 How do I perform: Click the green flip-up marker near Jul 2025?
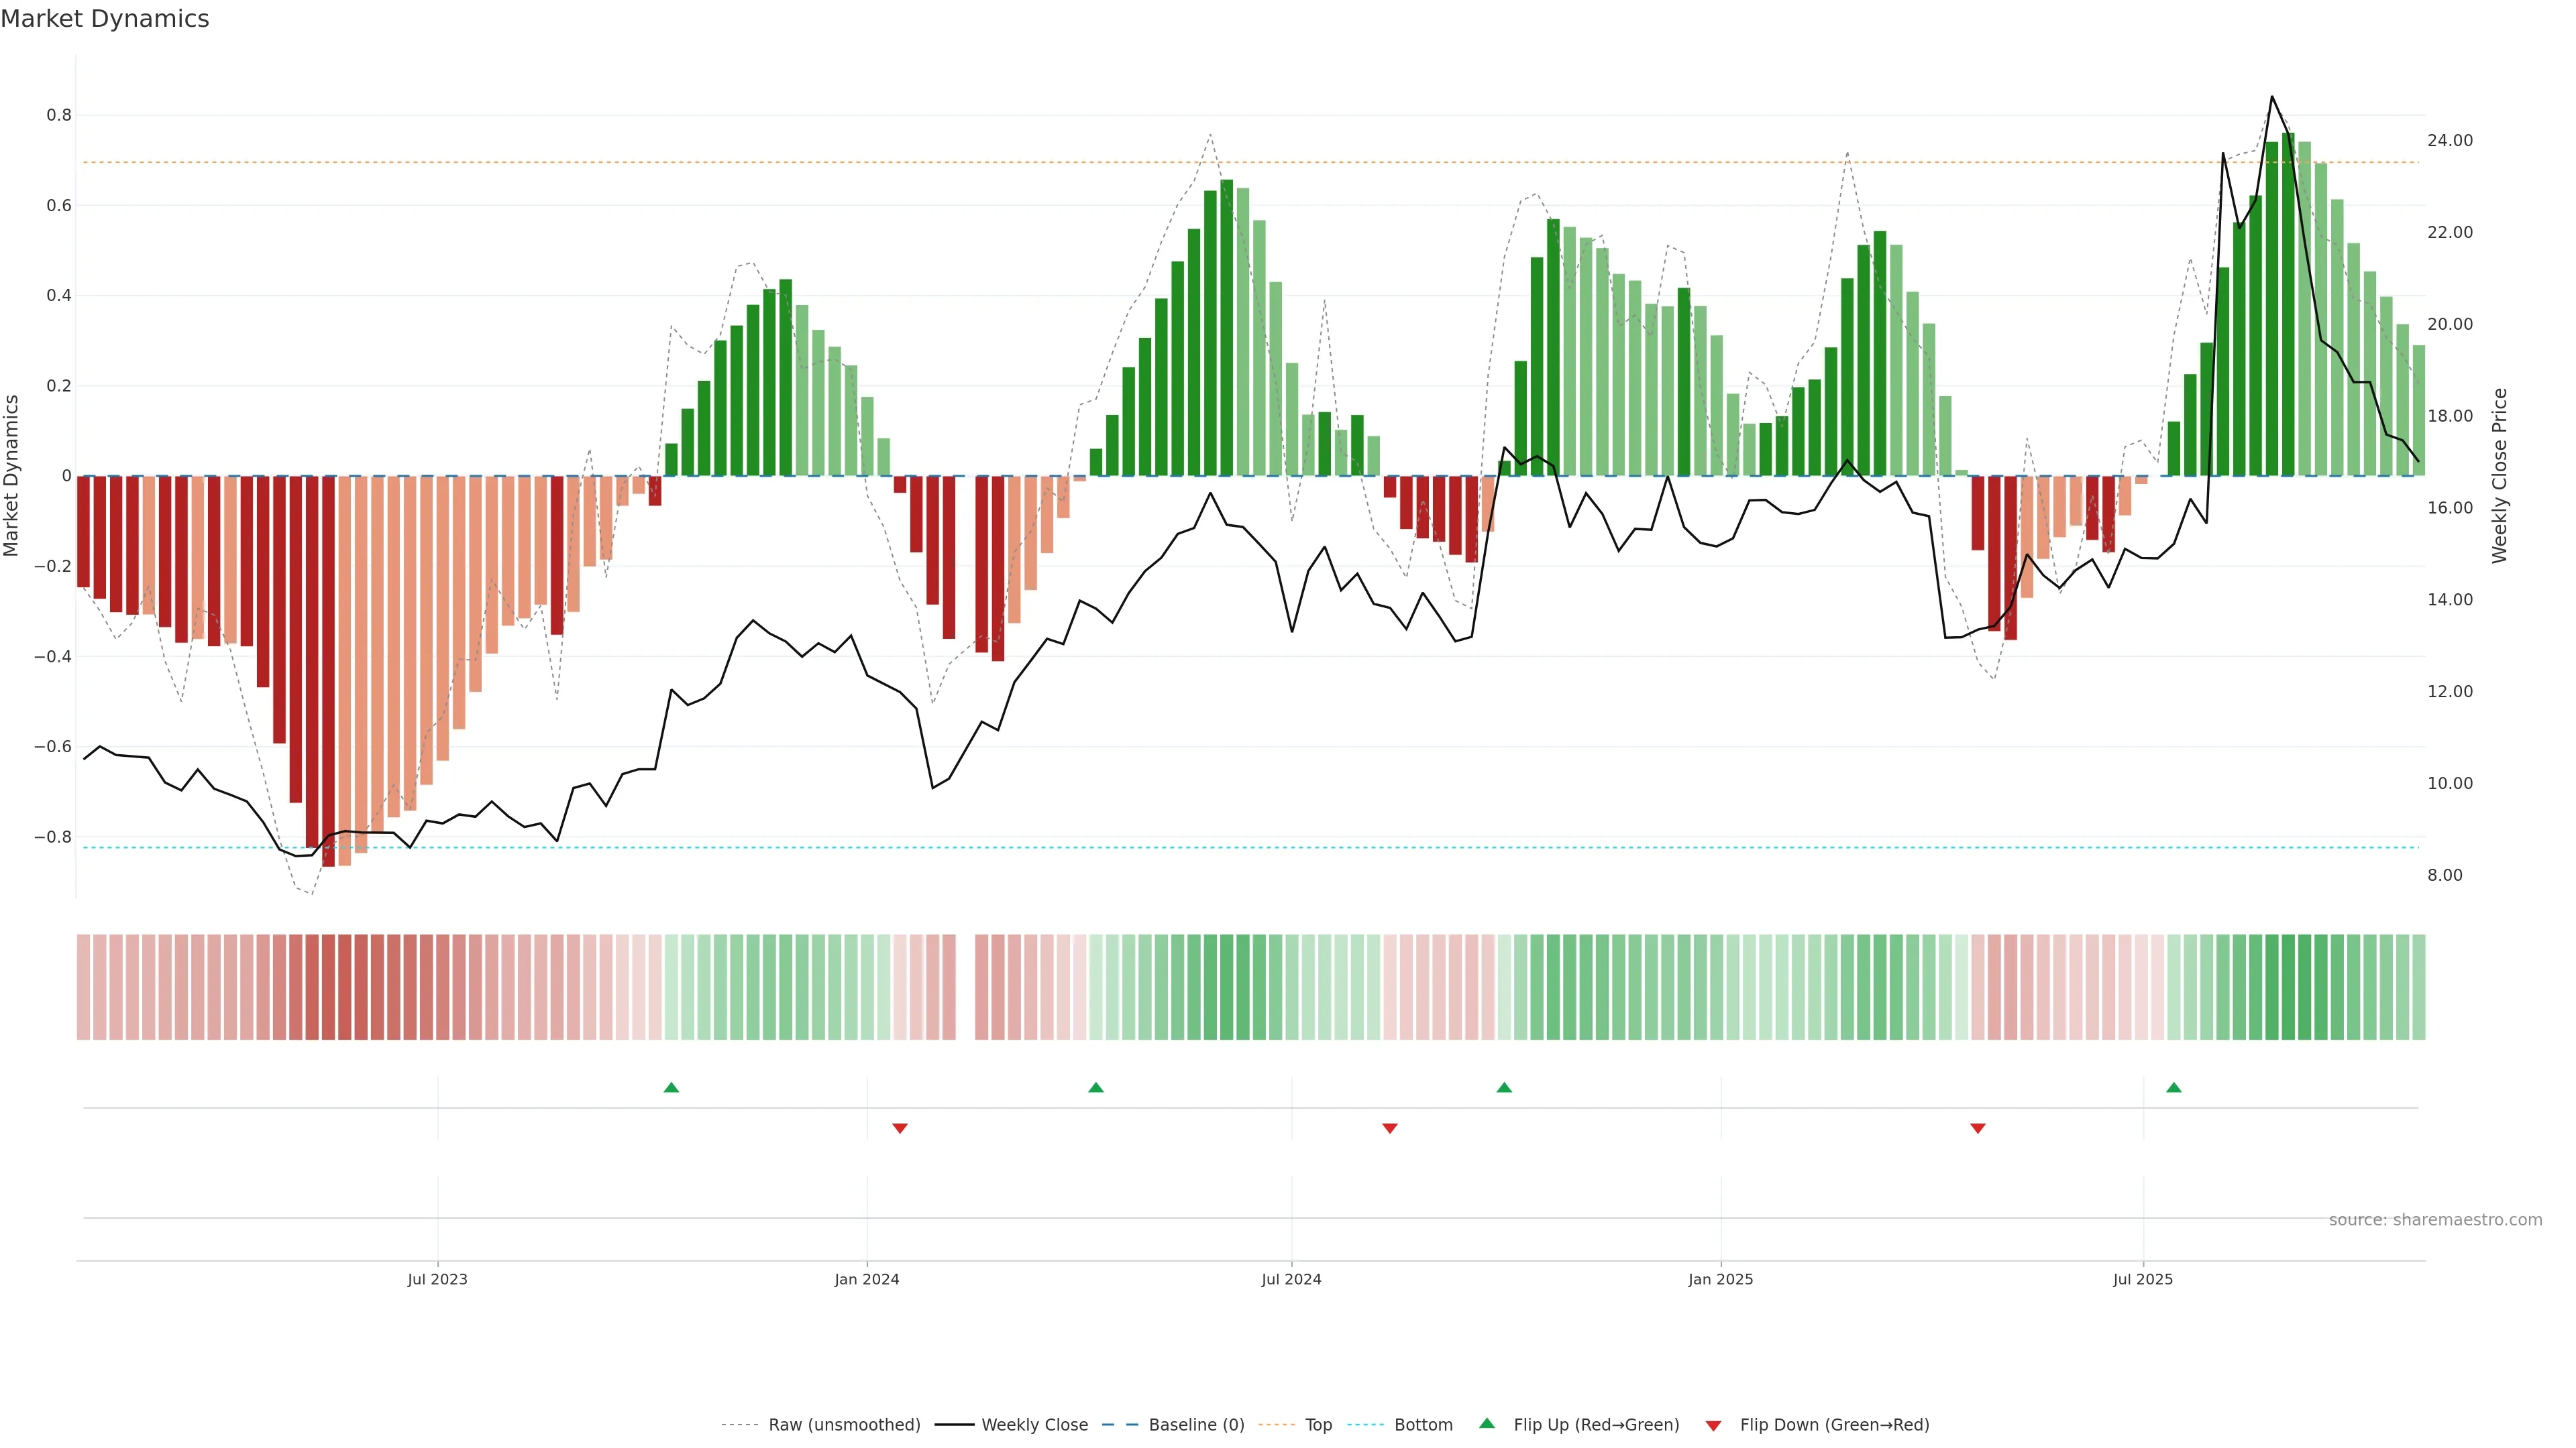click(x=2173, y=1087)
